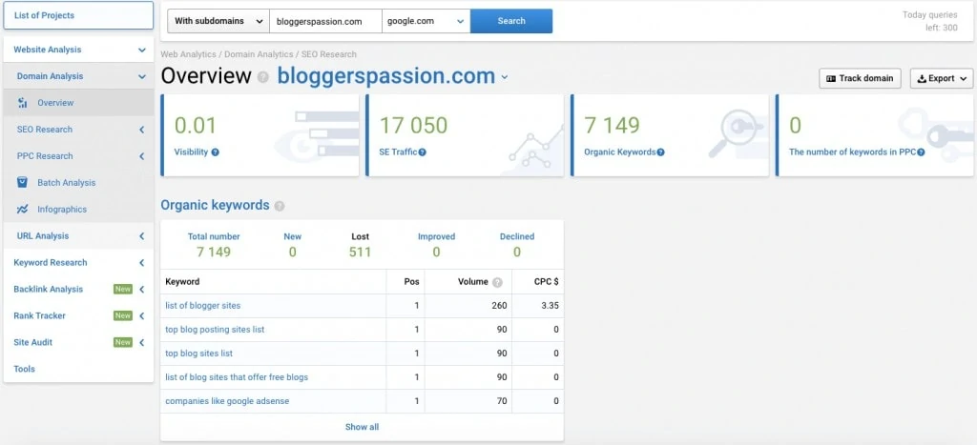Viewport: 977px width, 445px height.
Task: Open List of Projects
Action: pyautogui.click(x=78, y=15)
